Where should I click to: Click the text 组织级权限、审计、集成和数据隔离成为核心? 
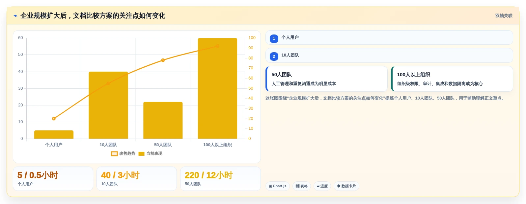(x=440, y=84)
